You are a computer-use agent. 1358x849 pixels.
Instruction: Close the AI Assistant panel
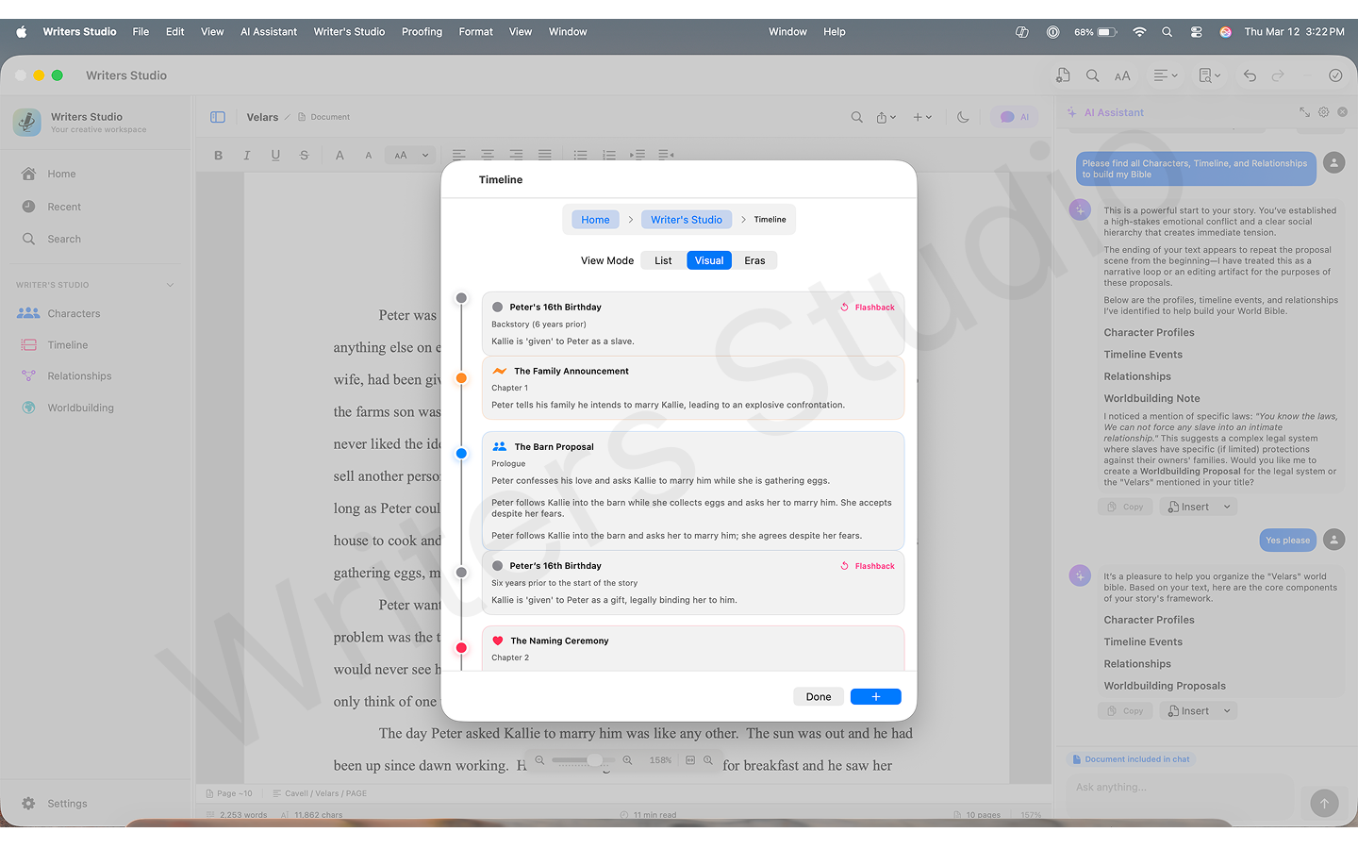pyautogui.click(x=1342, y=111)
